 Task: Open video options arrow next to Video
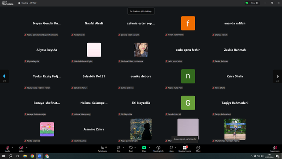[x=26, y=148]
